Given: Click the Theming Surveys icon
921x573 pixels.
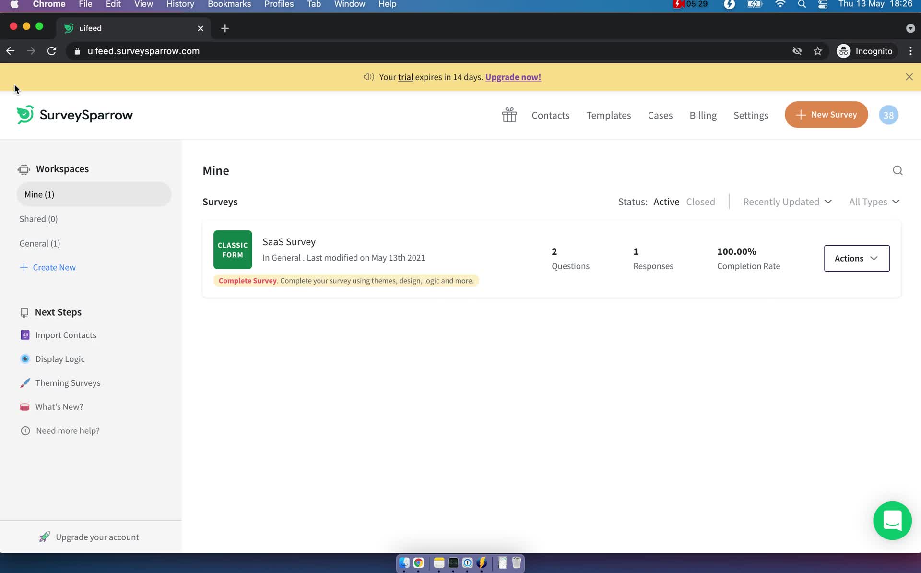Looking at the screenshot, I should [24, 382].
